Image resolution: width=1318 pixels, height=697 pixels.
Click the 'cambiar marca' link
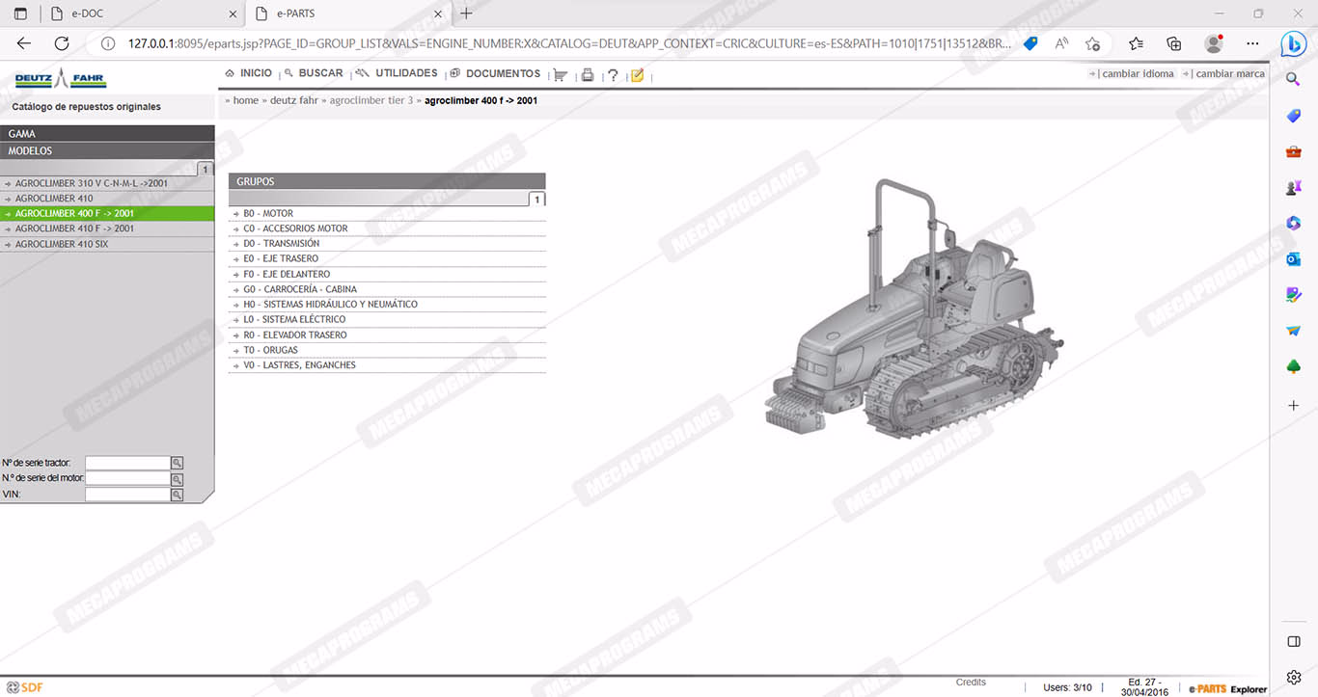click(x=1230, y=74)
